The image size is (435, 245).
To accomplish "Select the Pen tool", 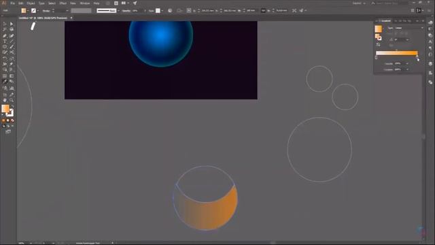I will click(5, 35).
